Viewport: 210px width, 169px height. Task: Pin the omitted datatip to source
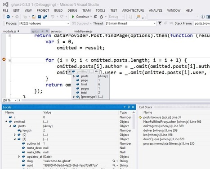[x=97, y=71]
